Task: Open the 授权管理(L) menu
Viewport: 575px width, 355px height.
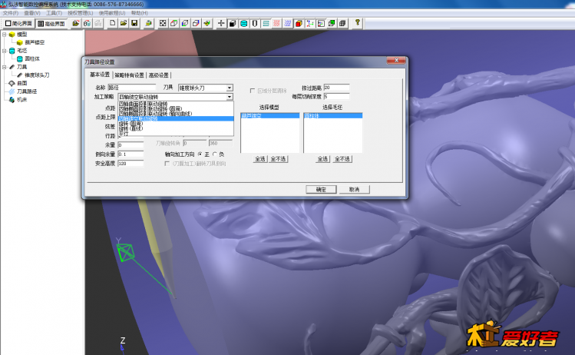Action: pyautogui.click(x=80, y=13)
